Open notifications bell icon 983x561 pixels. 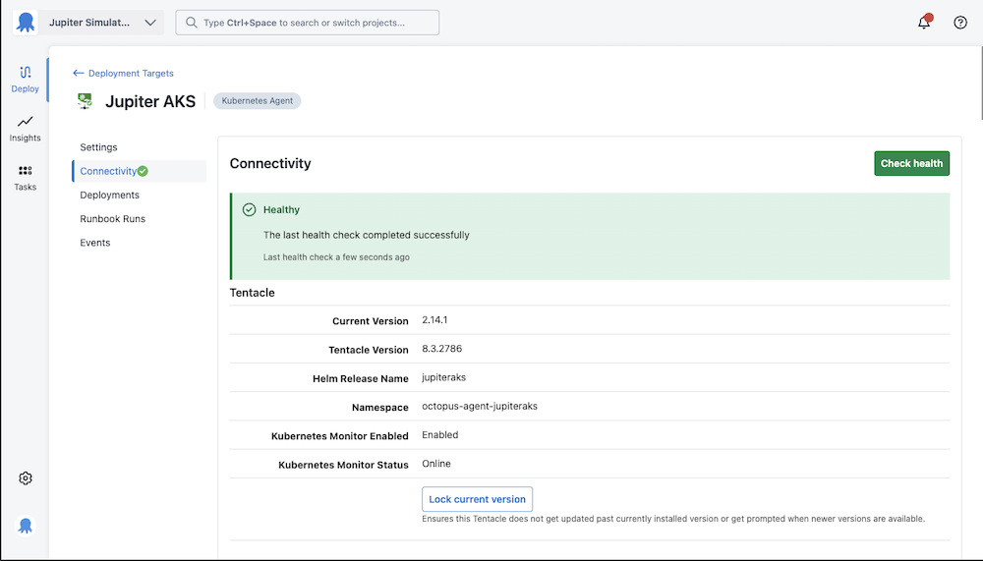[x=924, y=23]
